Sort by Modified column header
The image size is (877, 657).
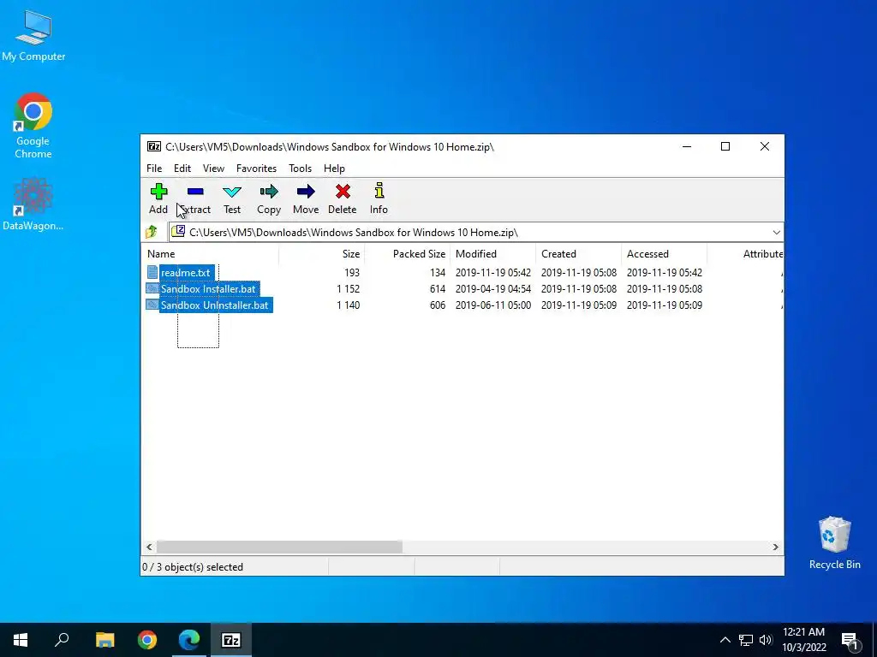492,253
